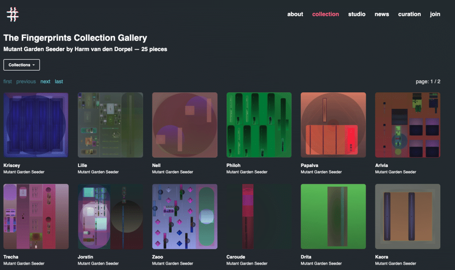
Task: Open the studio section
Action: click(357, 14)
